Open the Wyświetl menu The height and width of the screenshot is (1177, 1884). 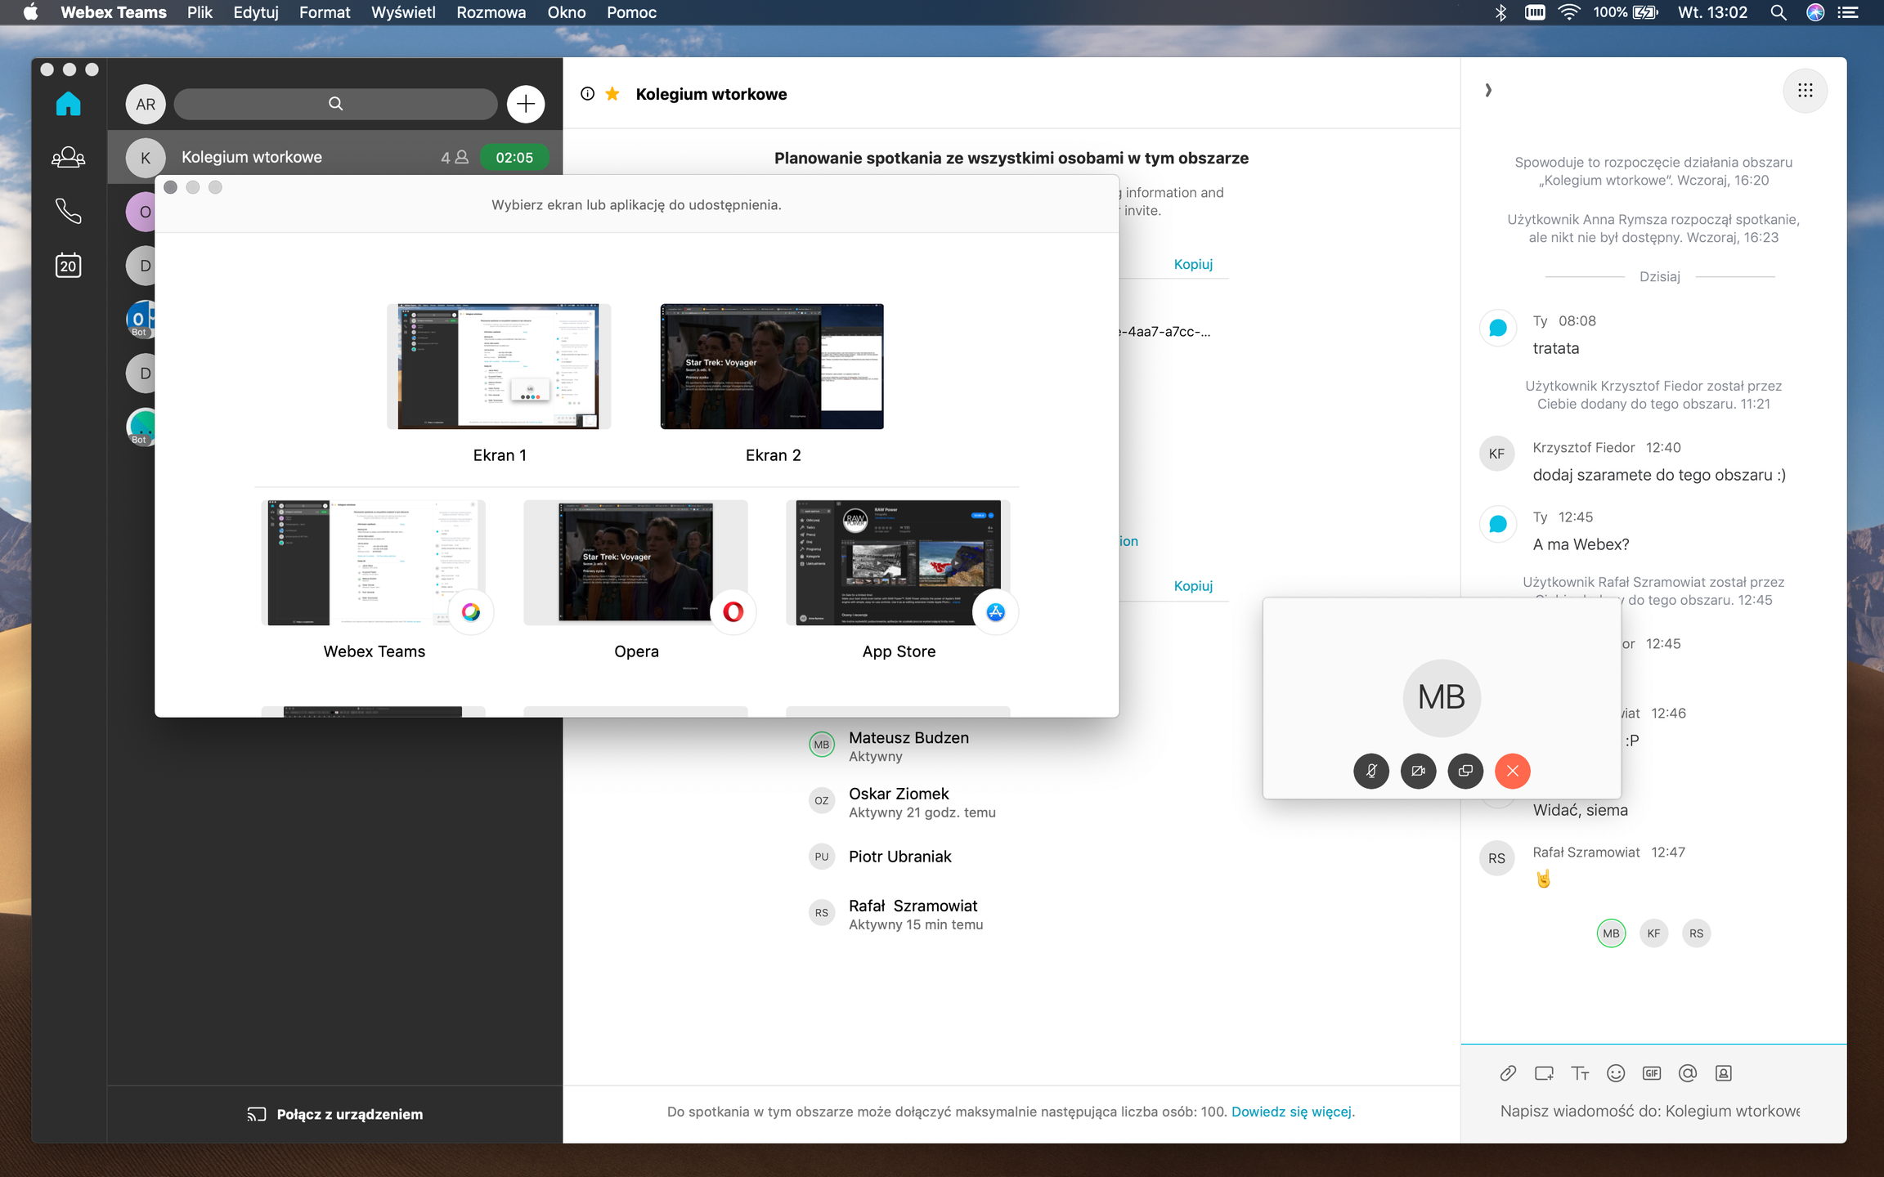[403, 12]
